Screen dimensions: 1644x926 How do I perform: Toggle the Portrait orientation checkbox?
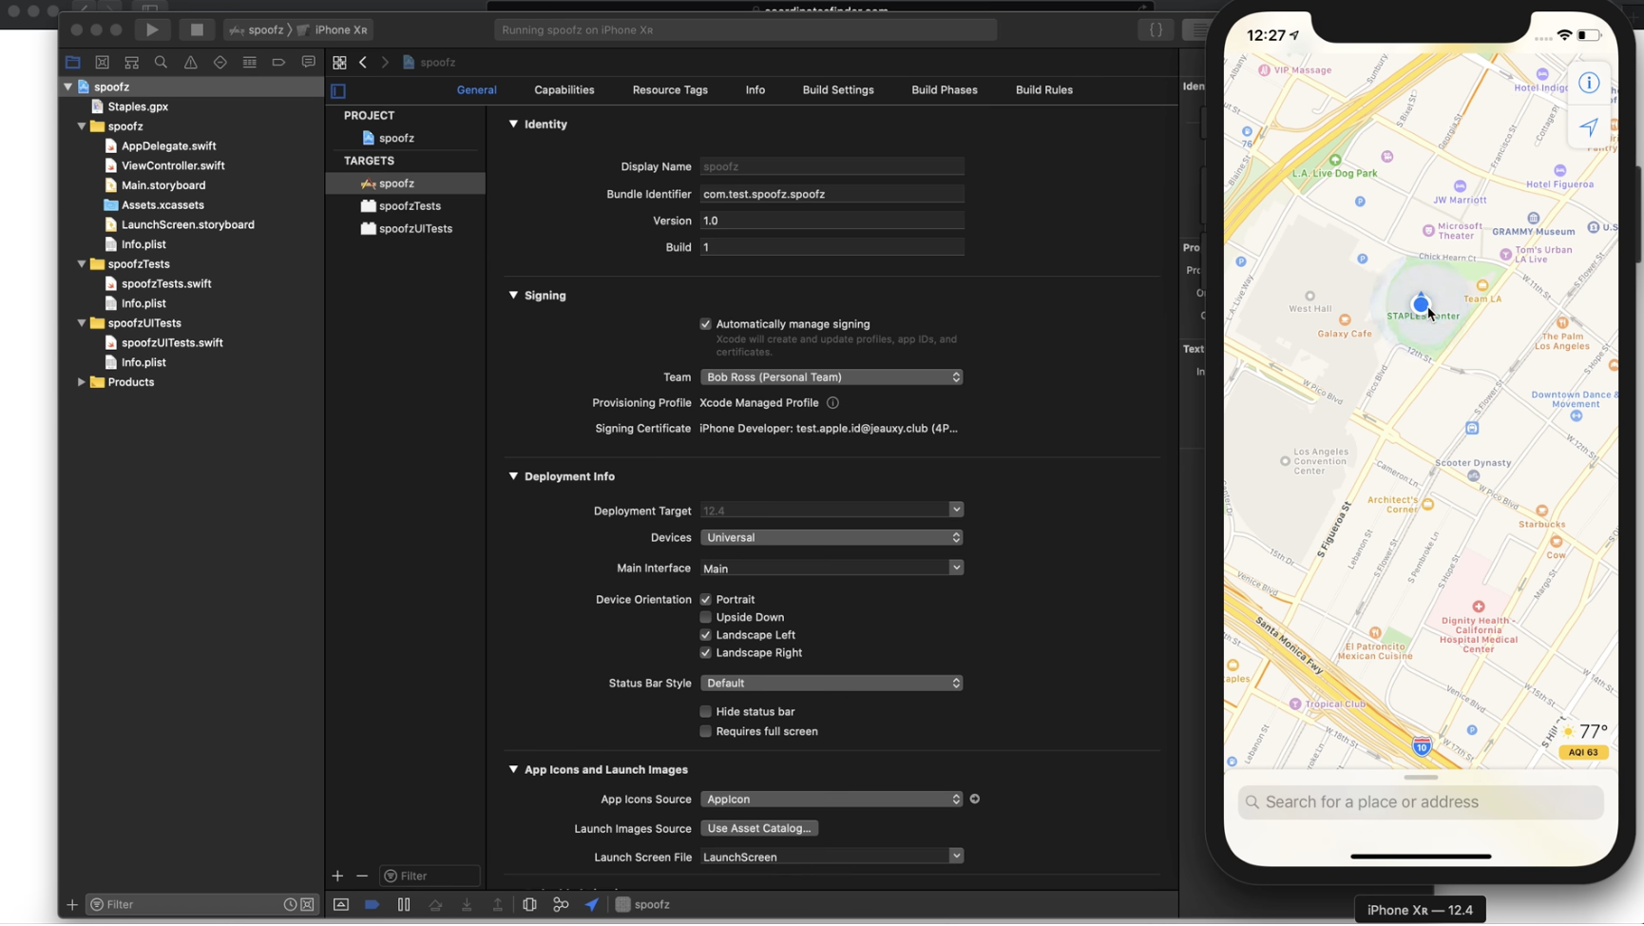tap(705, 600)
